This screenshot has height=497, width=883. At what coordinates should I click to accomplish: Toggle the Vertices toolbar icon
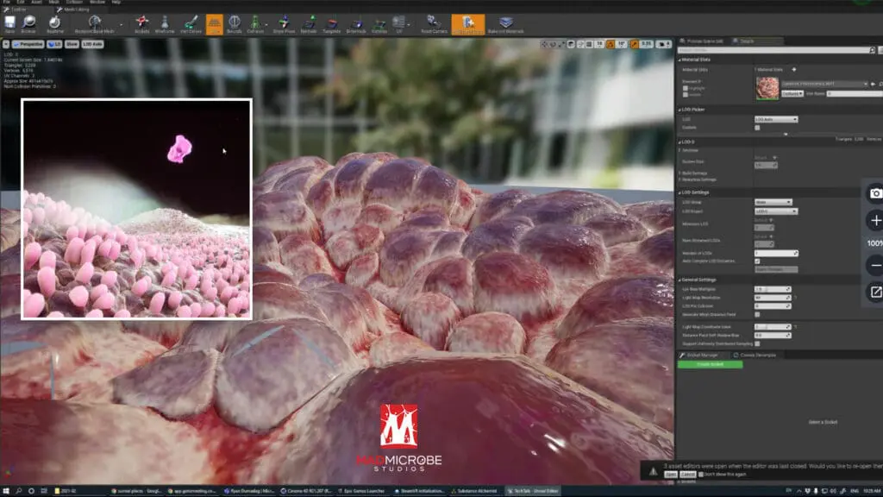coord(379,23)
